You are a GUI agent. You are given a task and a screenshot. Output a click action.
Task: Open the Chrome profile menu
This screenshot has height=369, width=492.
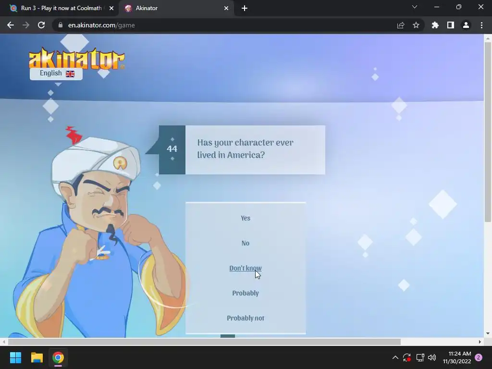[466, 25]
